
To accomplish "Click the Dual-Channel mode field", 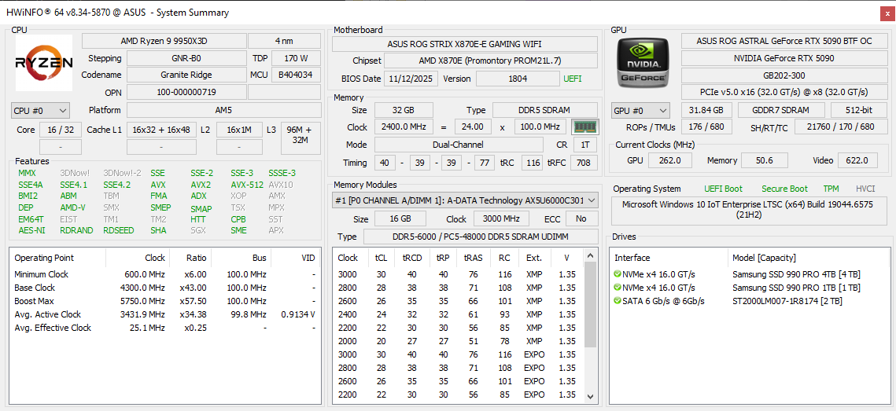I will point(459,145).
